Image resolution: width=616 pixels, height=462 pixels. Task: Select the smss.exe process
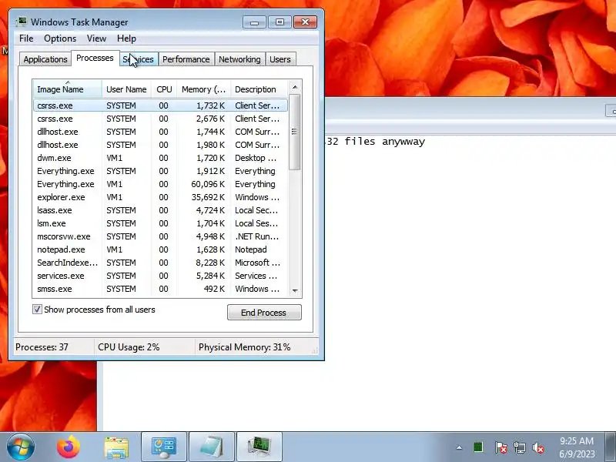(160, 289)
